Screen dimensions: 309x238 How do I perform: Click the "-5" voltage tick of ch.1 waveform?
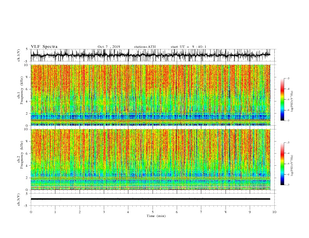27,61
